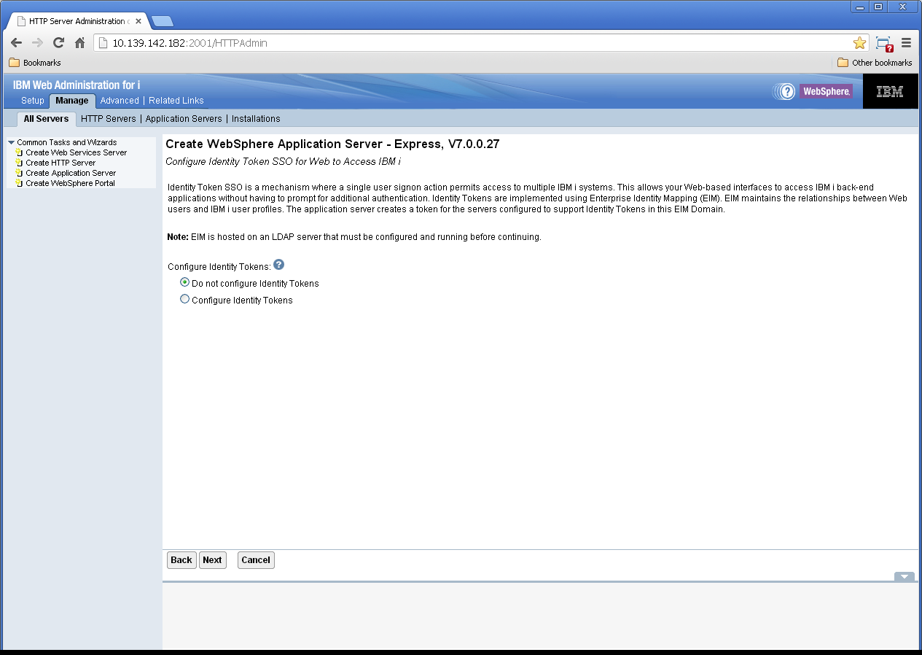Click IBM Web Administration for i title
The height and width of the screenshot is (655, 922).
pos(77,85)
